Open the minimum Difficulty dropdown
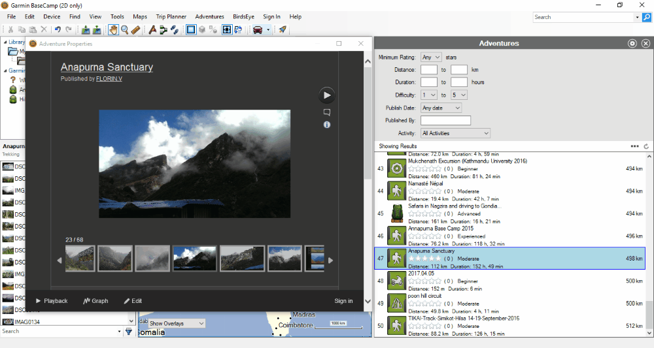Screen dimensions: 654x348 pyautogui.click(x=429, y=95)
